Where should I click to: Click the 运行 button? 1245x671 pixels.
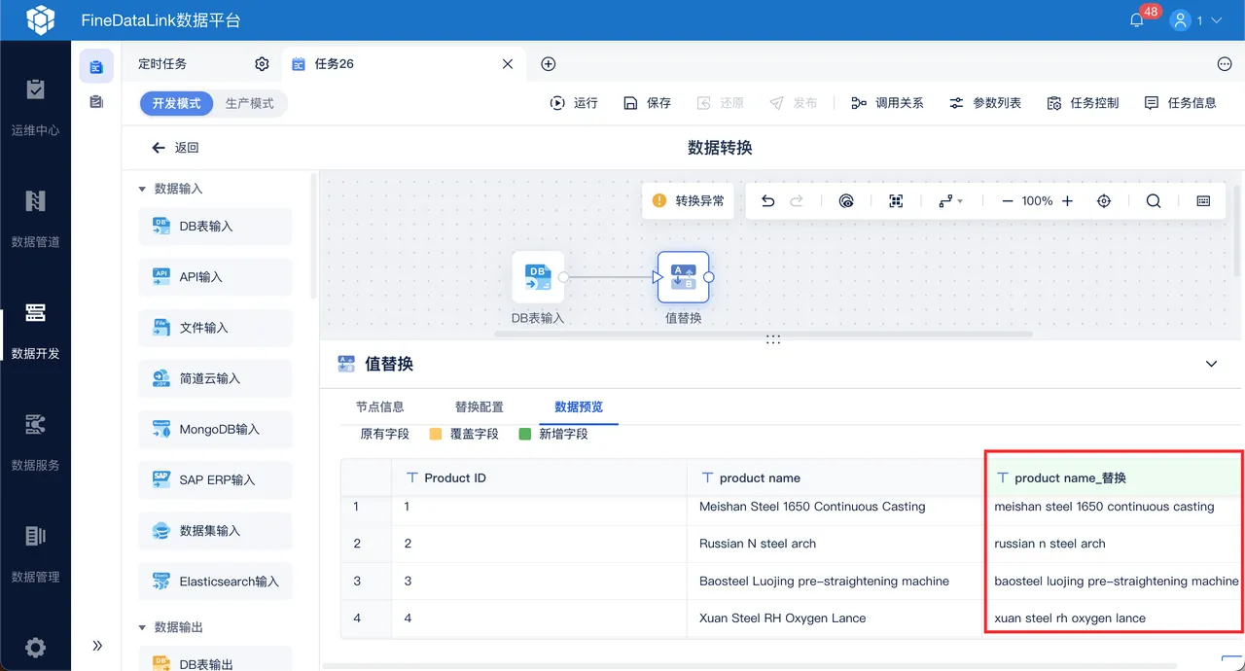pos(574,103)
